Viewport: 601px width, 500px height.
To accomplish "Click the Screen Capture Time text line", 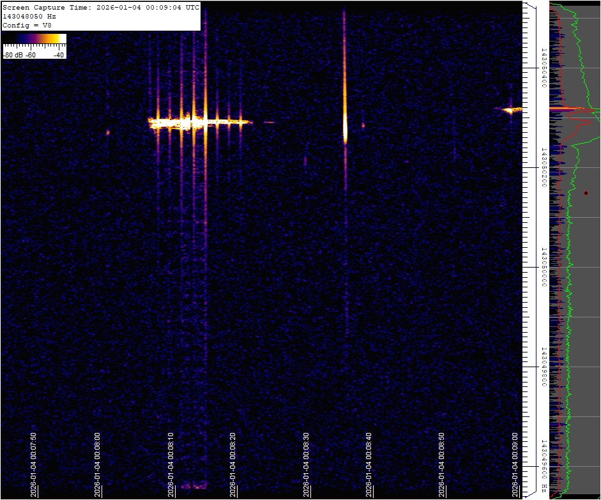I will 101,8.
